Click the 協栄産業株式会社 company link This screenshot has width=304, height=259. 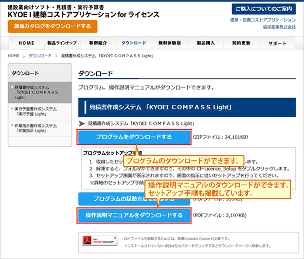click(x=279, y=27)
